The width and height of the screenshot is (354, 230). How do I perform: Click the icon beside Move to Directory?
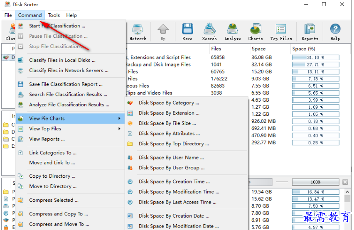click(x=20, y=186)
